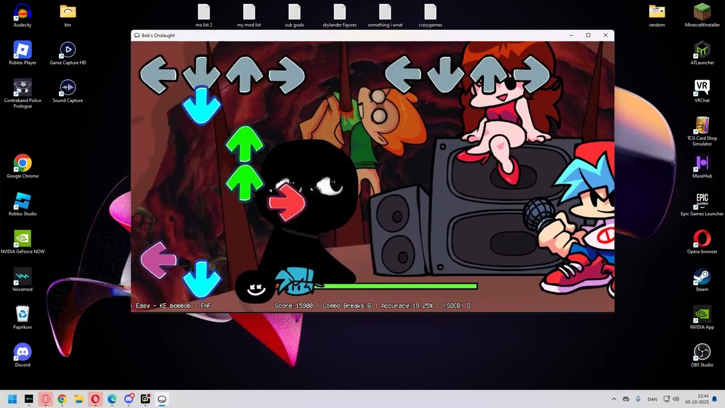
Task: Open MuseHub desktop shortcut
Action: (702, 167)
